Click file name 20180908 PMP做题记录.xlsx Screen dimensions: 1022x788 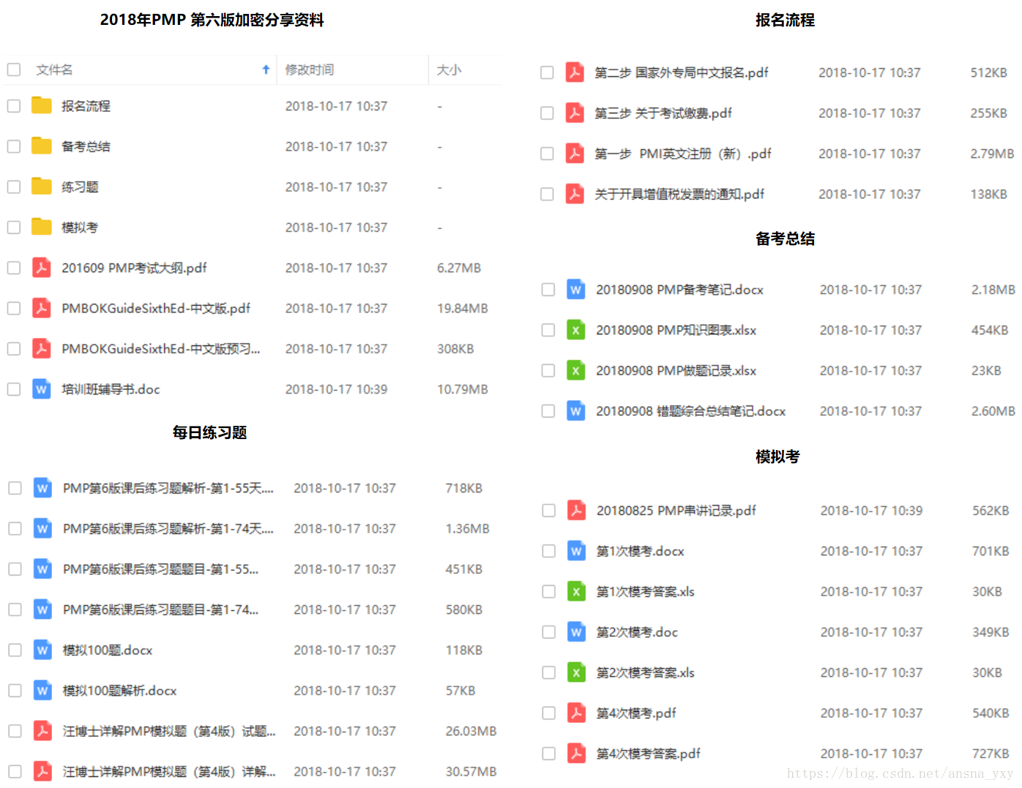click(x=676, y=370)
